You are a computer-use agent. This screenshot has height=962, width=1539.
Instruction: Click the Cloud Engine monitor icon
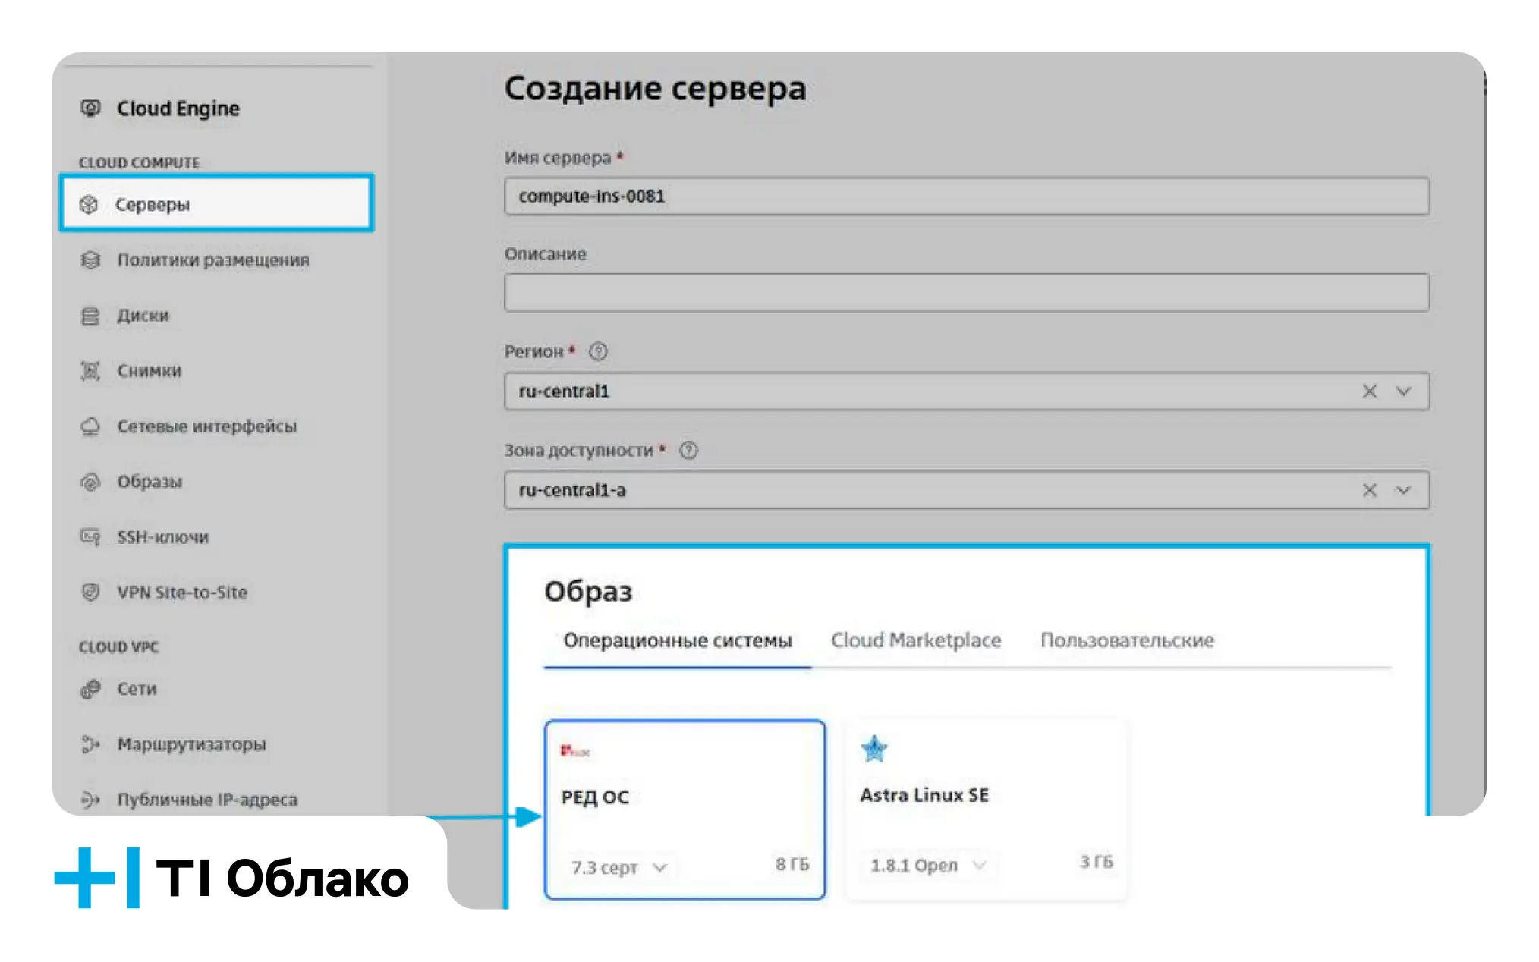click(90, 108)
